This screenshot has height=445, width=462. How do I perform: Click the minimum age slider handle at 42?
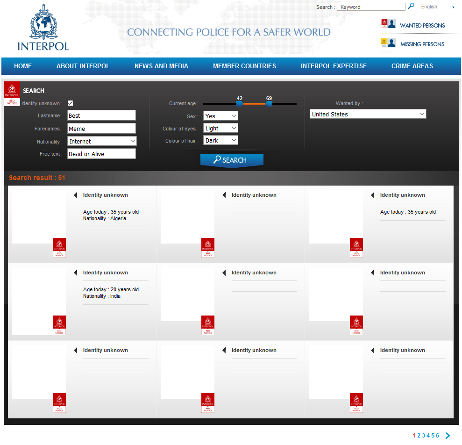click(240, 103)
